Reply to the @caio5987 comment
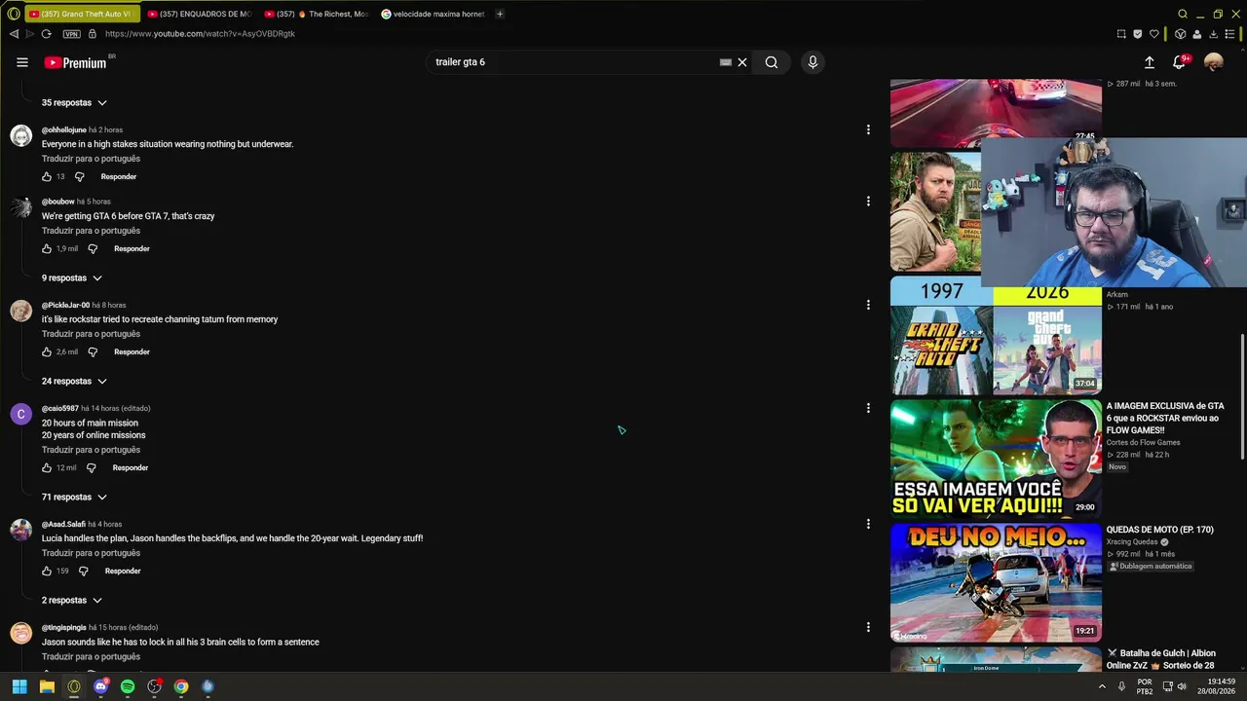This screenshot has width=1247, height=701. 131,468
